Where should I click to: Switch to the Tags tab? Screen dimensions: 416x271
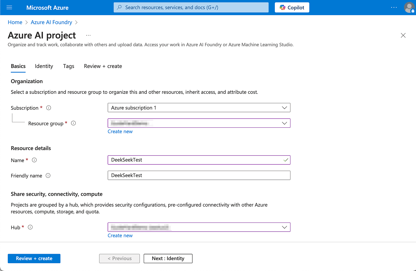pyautogui.click(x=69, y=66)
